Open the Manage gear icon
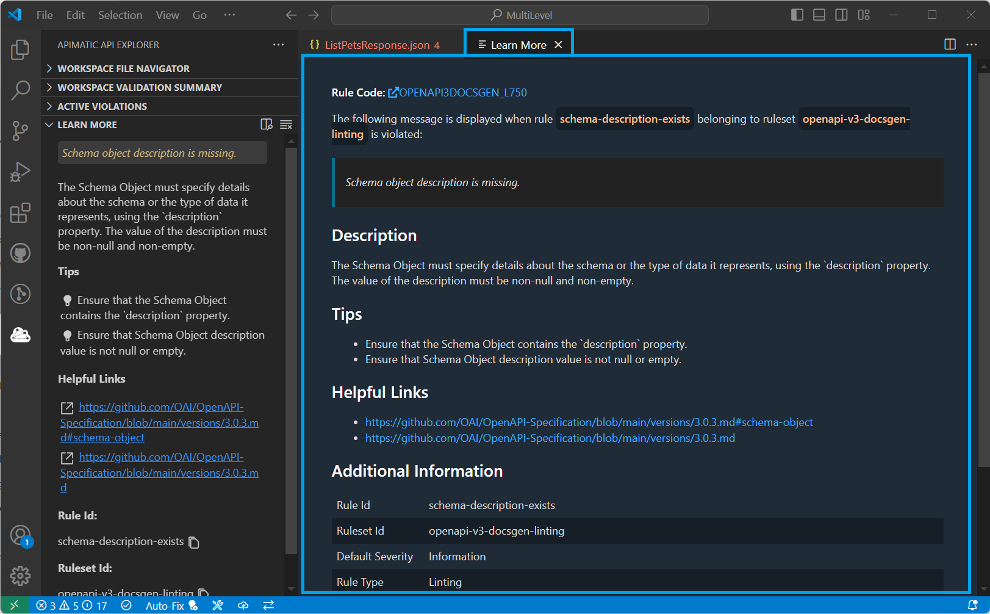The image size is (990, 614). coord(20,576)
